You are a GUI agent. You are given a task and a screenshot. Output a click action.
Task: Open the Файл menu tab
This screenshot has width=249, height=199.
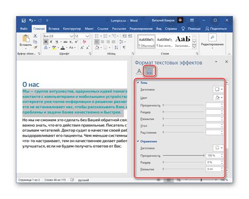[24, 28]
